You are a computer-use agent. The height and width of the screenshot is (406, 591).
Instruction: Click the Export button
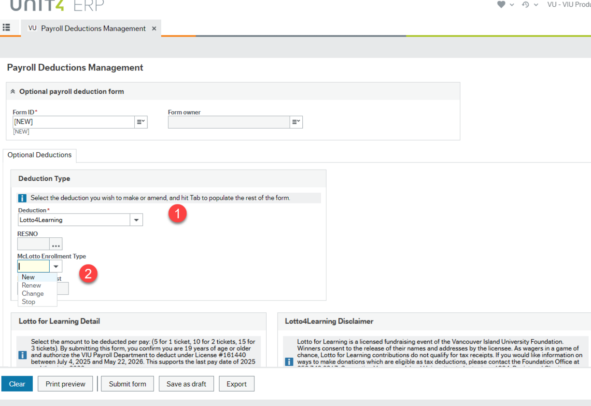tap(237, 384)
